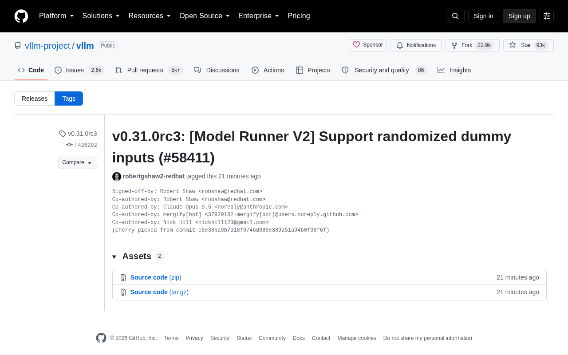Click the Star icon
This screenshot has width=568, height=355.
pyautogui.click(x=513, y=45)
